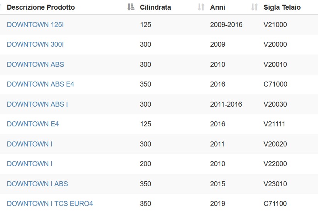
Task: Open the DOWNTOWN ABS I link
Action: click(37, 104)
